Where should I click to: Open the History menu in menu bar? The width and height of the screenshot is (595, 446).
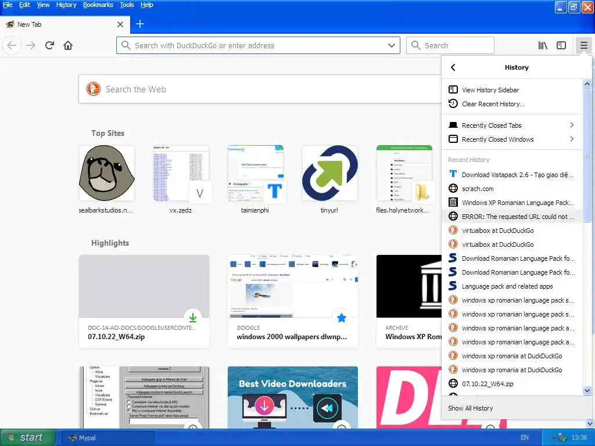point(66,5)
